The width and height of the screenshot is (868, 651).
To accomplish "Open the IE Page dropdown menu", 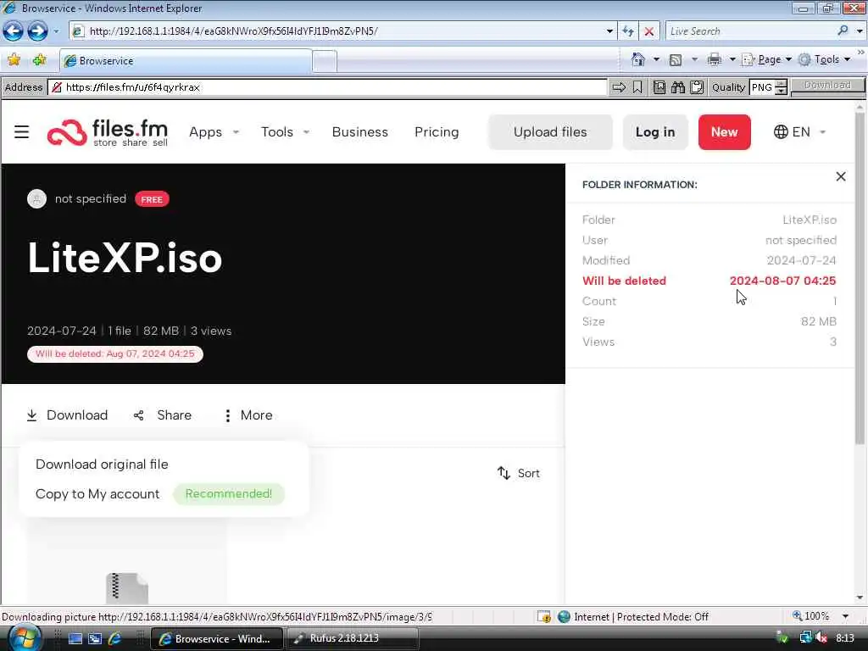I will [766, 59].
